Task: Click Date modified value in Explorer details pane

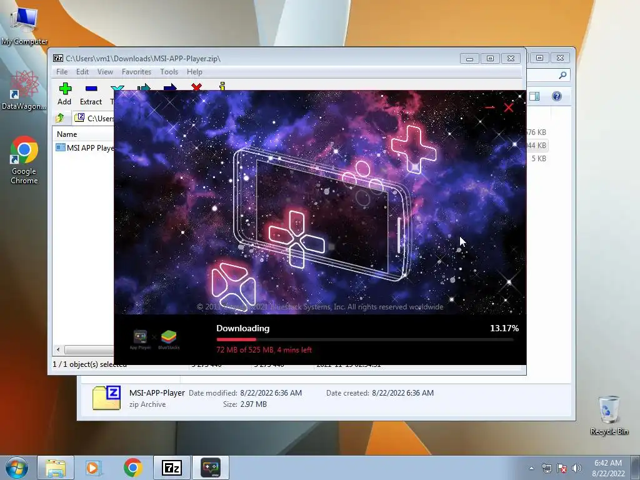Action: (x=271, y=393)
